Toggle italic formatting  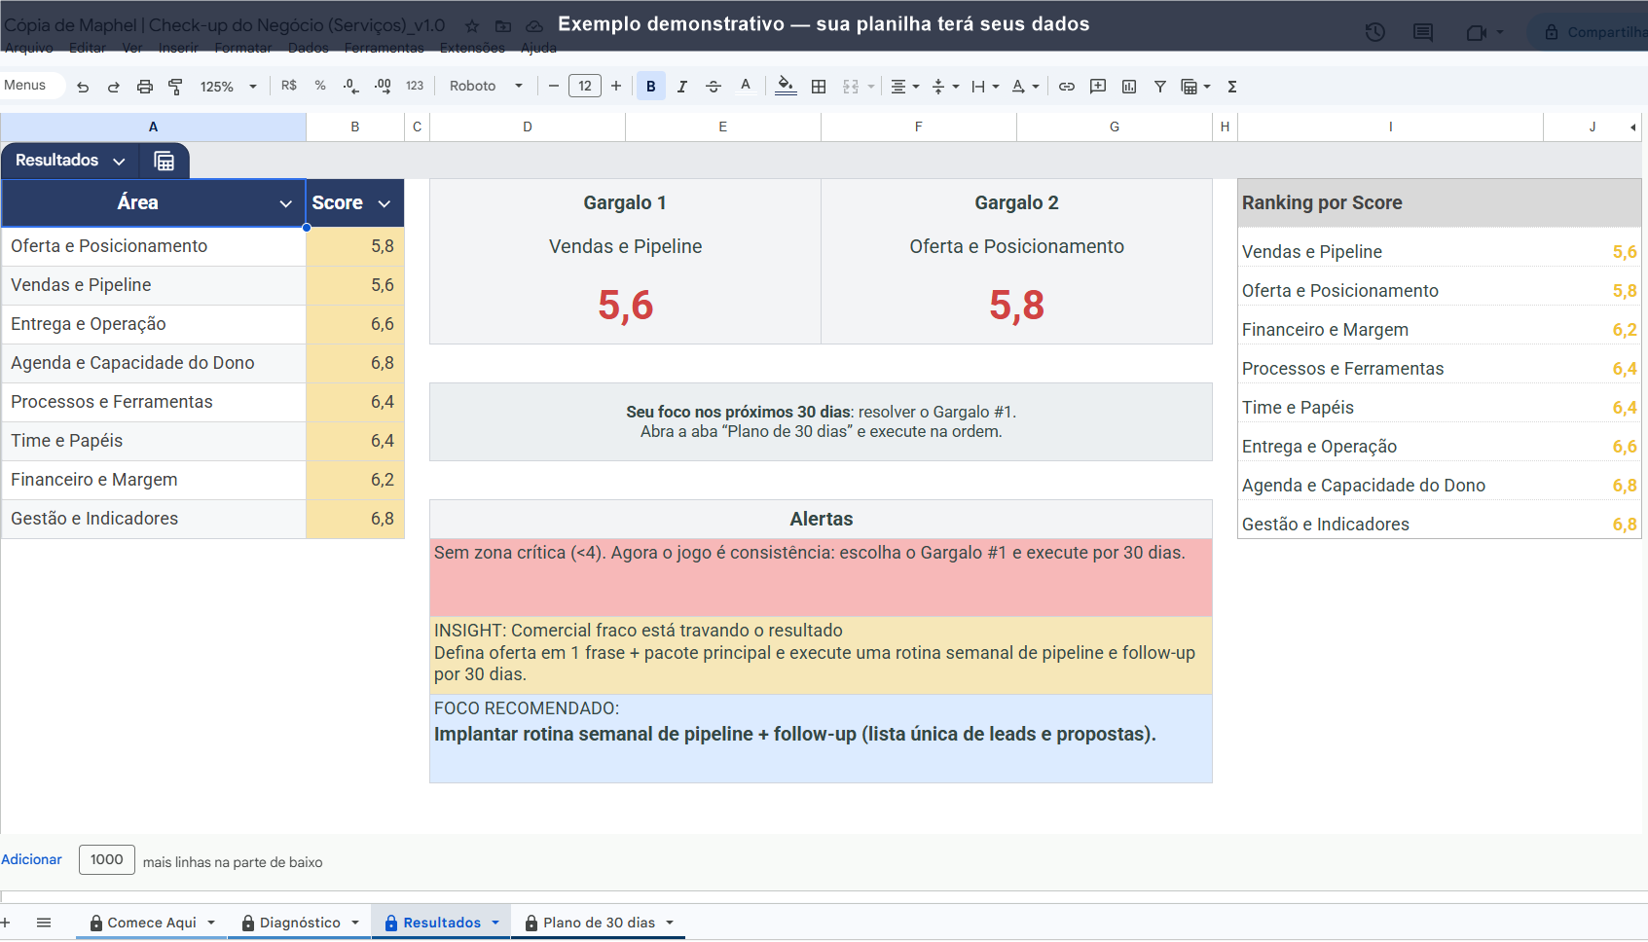[x=682, y=87]
